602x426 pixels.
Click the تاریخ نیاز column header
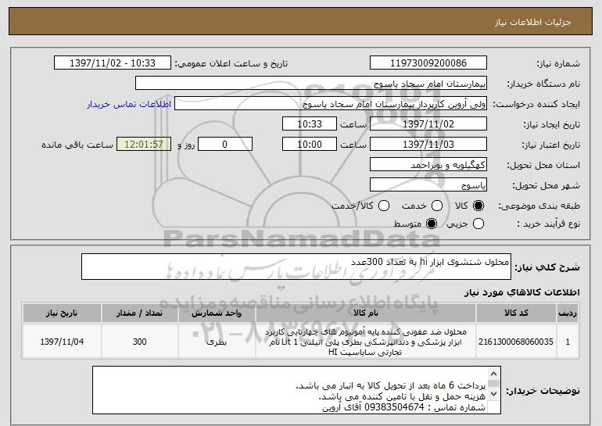coord(62,313)
